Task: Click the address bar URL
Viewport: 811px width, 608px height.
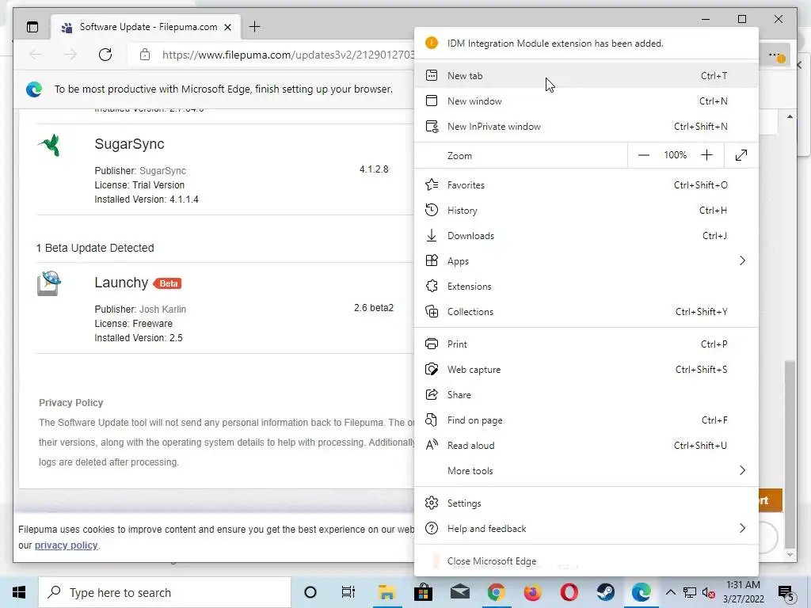Action: coord(288,55)
